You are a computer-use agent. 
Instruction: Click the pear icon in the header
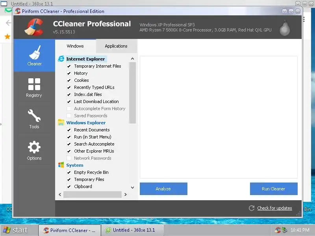(285, 28)
